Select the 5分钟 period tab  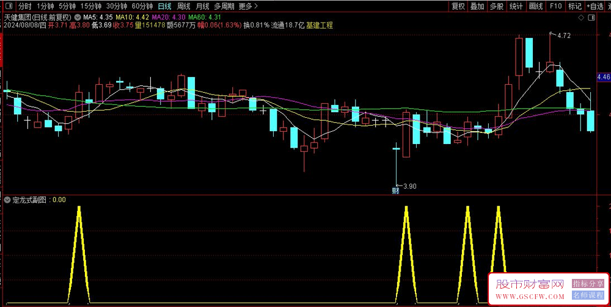tap(67, 6)
